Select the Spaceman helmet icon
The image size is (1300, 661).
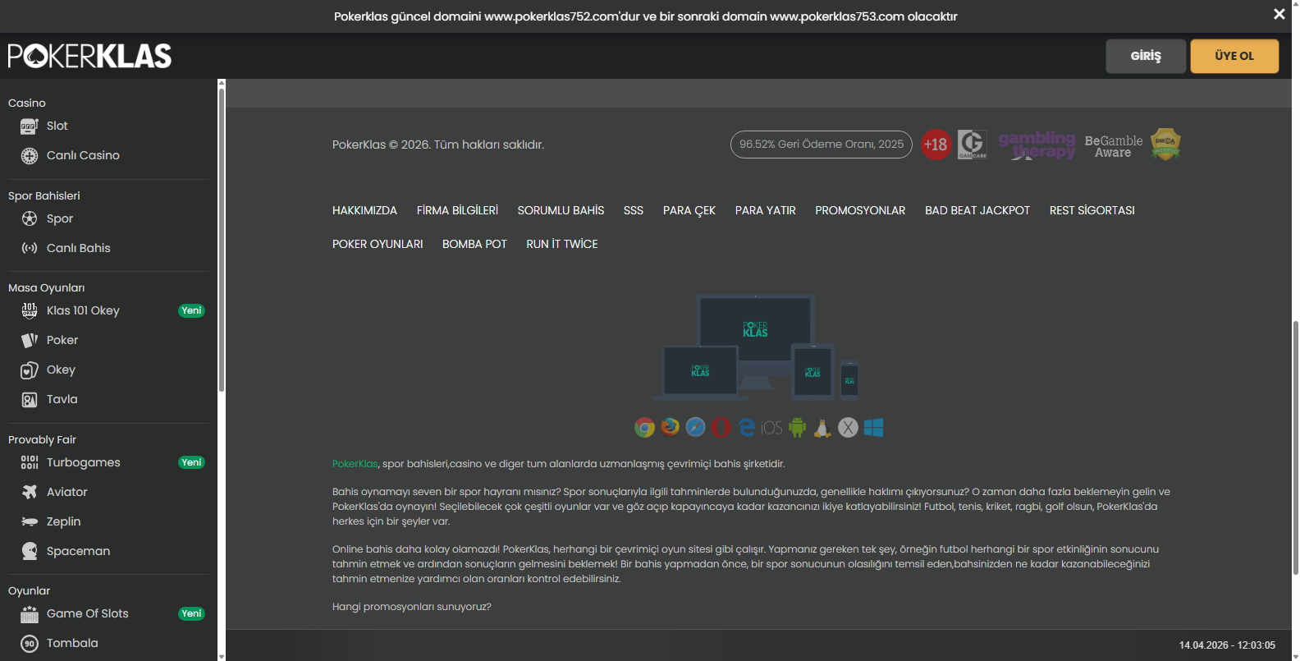click(30, 551)
